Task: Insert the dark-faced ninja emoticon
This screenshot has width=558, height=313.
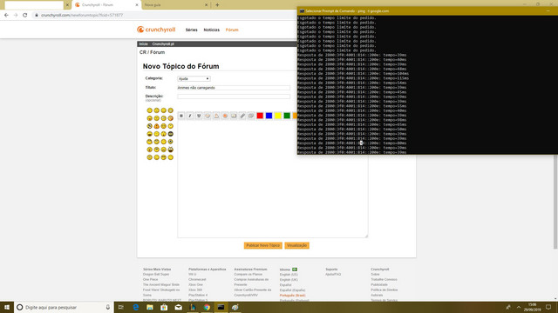Action: tap(171, 134)
